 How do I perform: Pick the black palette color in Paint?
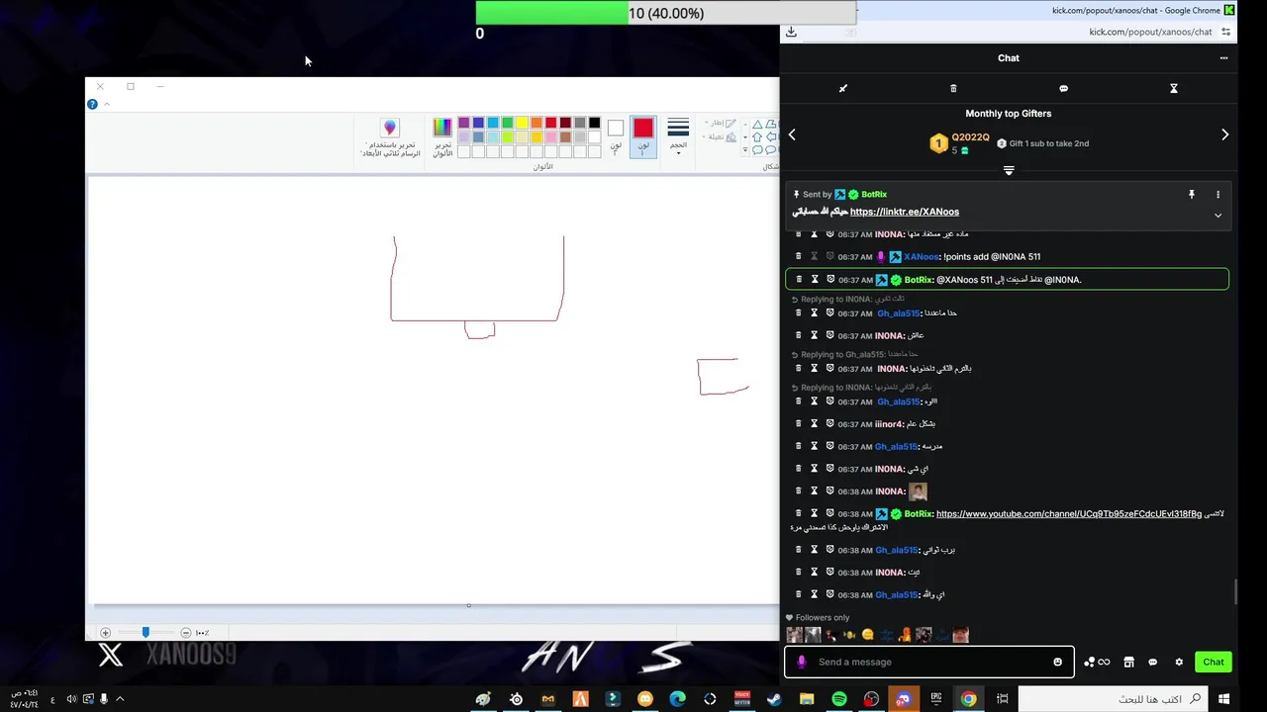[x=594, y=123]
